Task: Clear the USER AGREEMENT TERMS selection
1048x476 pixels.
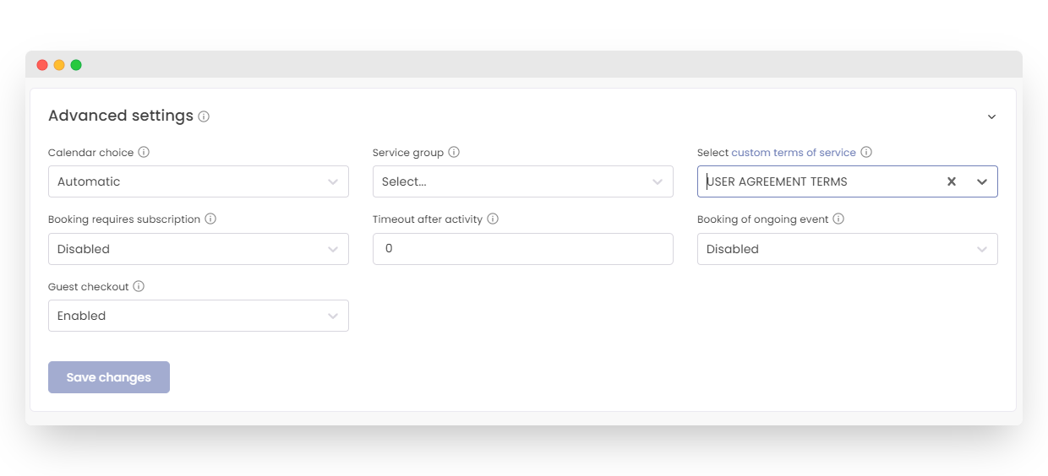Action: 951,181
